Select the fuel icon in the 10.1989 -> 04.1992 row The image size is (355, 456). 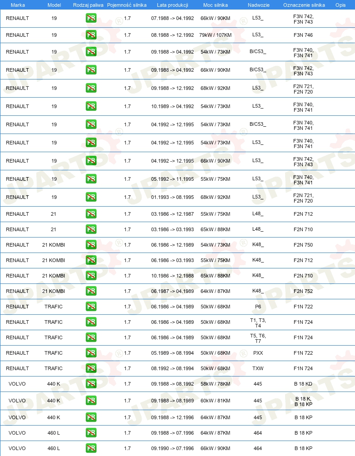click(91, 106)
